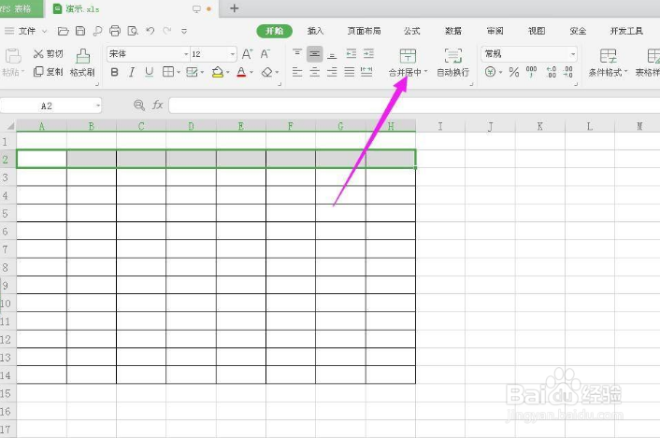Click the Cut (剪切) scissors button

click(48, 54)
